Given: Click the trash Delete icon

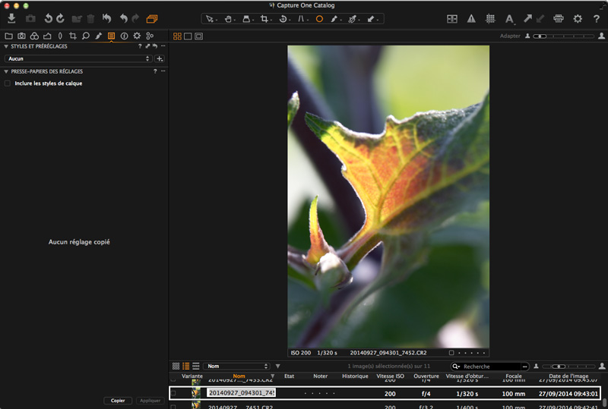Looking at the screenshot, I should (x=90, y=18).
